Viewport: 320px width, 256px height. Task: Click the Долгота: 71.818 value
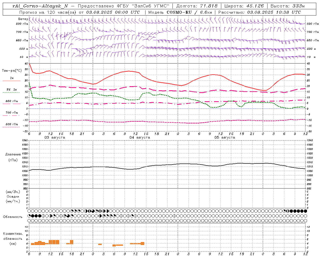[x=197, y=6]
